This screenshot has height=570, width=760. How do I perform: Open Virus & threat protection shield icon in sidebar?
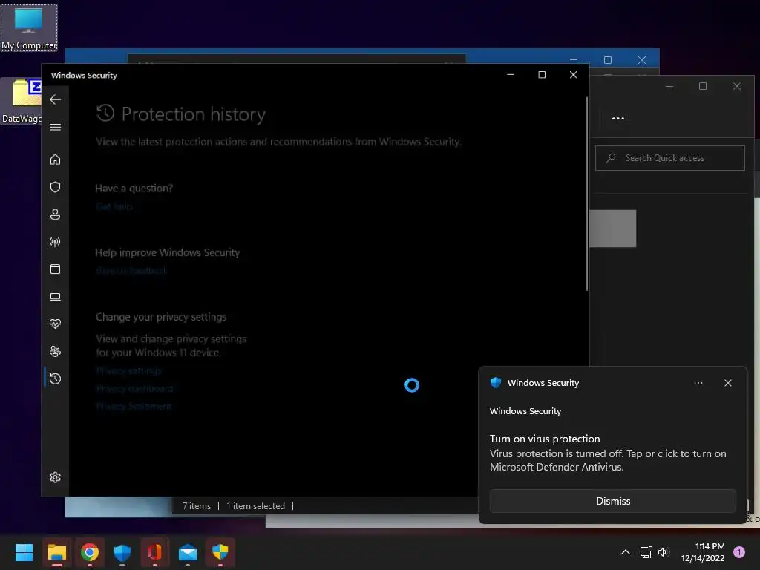point(55,187)
